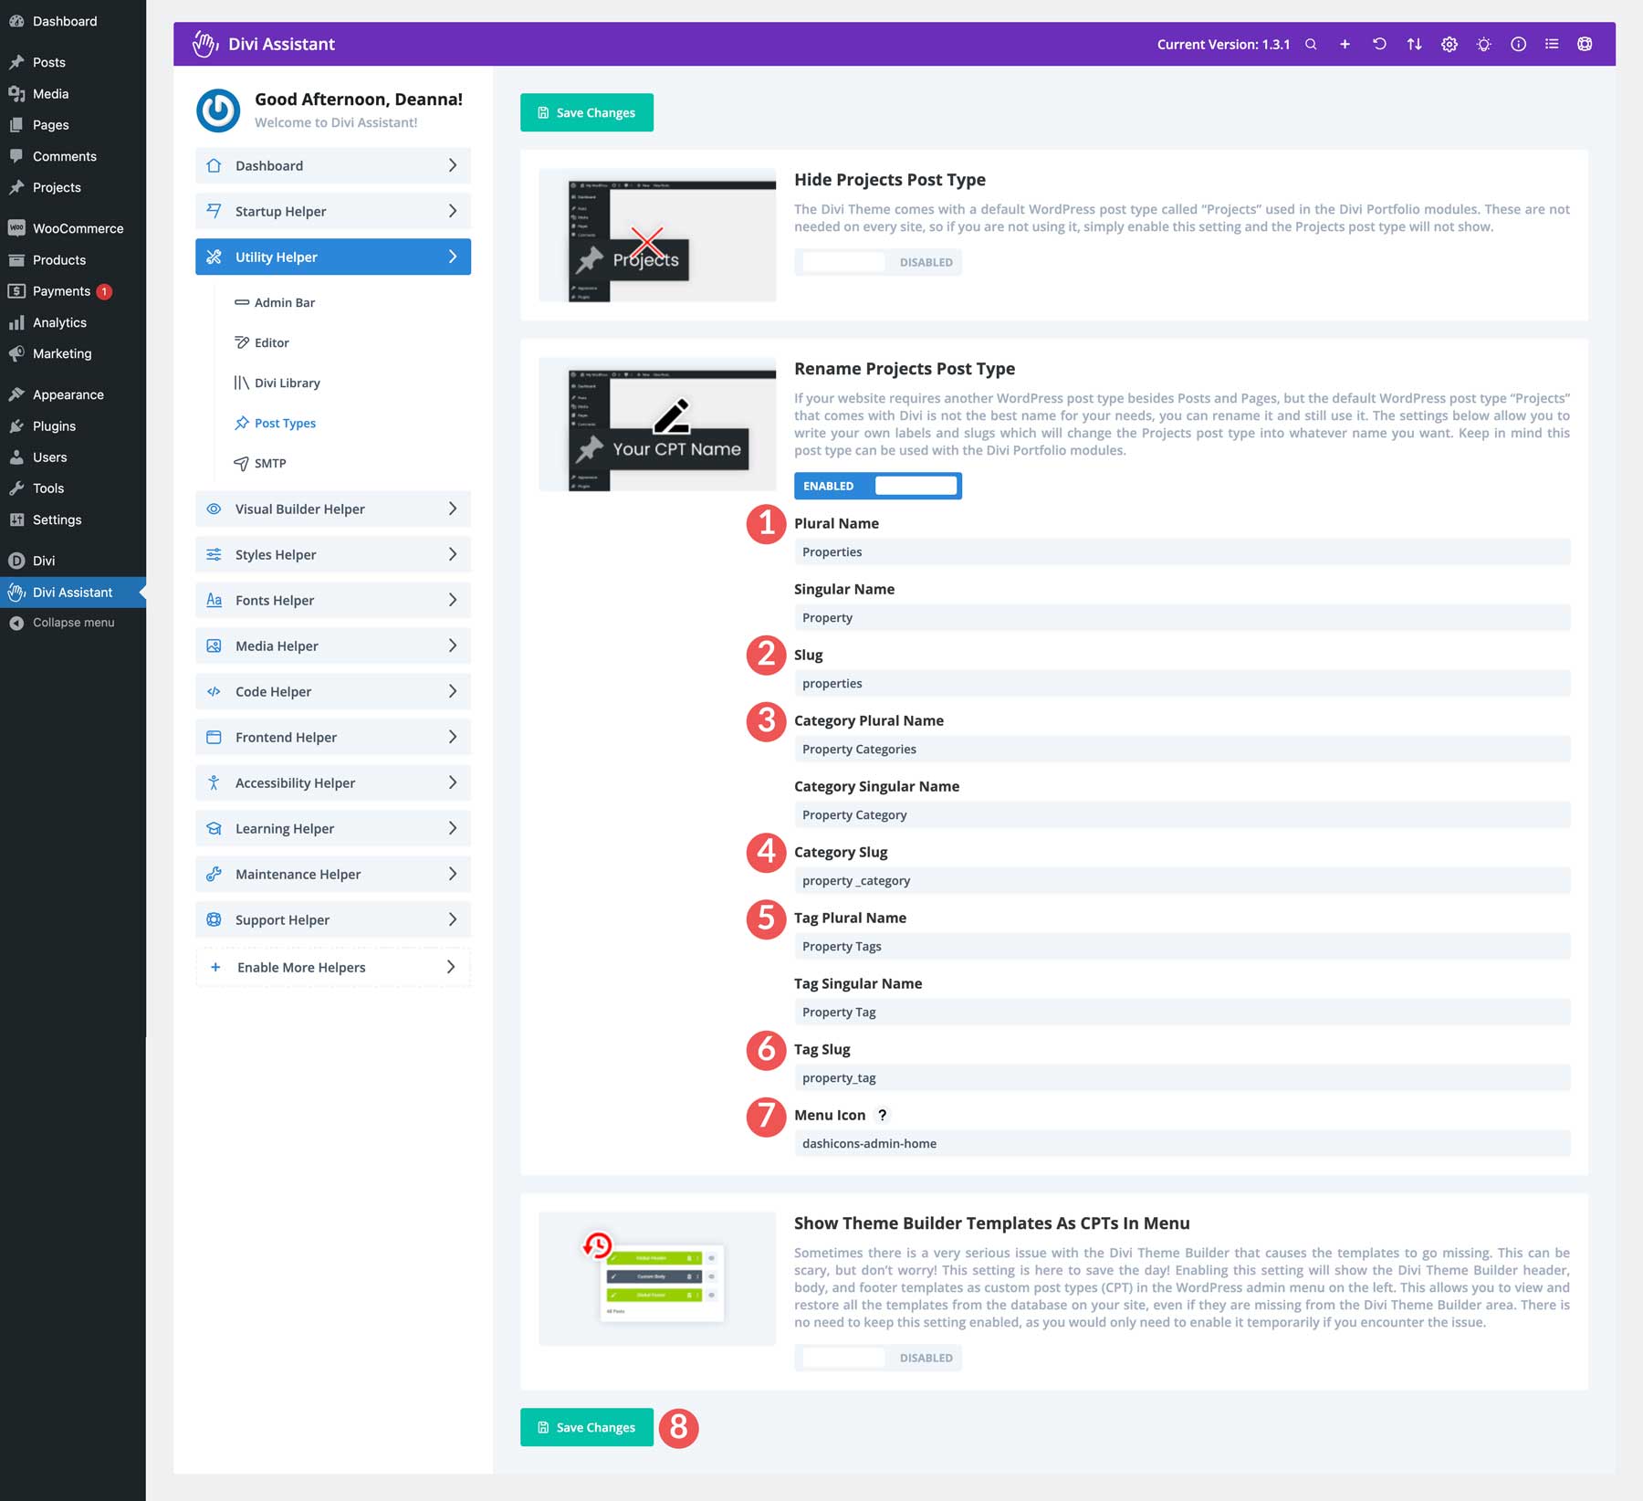This screenshot has height=1501, width=1643.
Task: Click the top Save Changes button
Action: [x=587, y=112]
